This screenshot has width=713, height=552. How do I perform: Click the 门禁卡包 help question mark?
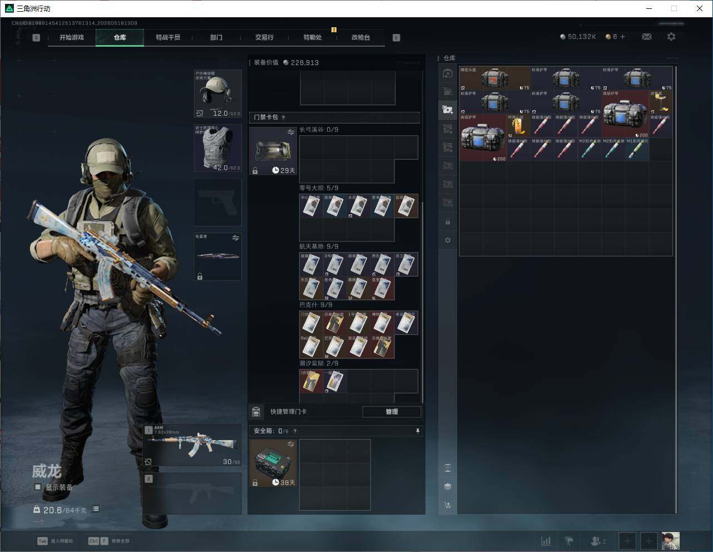(284, 117)
